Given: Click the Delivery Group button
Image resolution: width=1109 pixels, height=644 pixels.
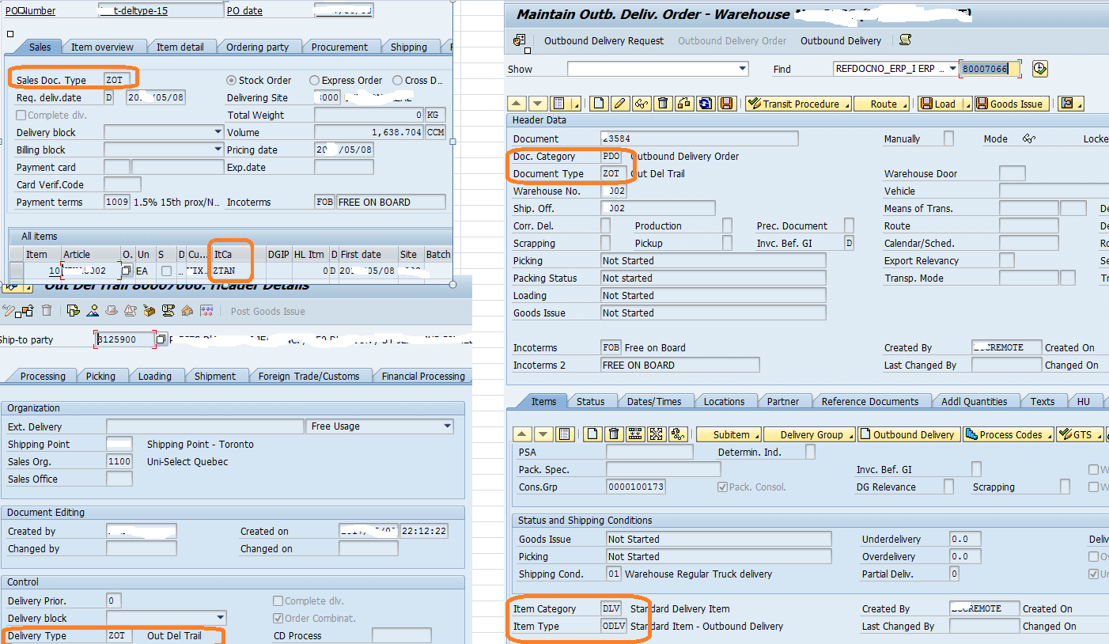Looking at the screenshot, I should point(810,434).
